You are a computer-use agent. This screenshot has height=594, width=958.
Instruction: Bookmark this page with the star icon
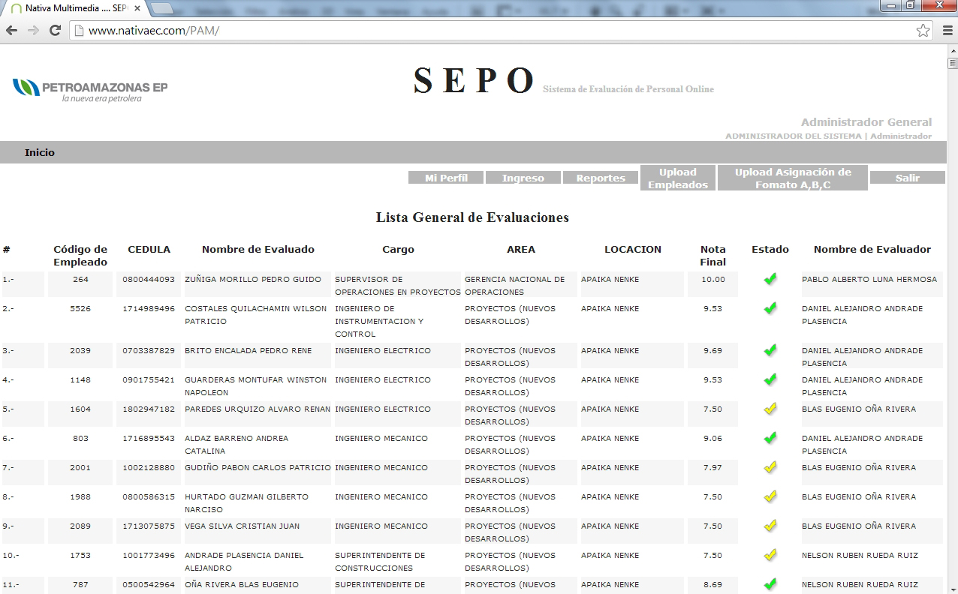click(923, 31)
